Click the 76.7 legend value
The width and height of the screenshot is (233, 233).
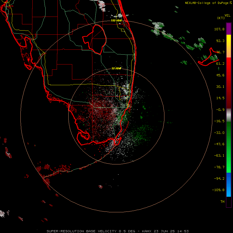click(x=220, y=52)
